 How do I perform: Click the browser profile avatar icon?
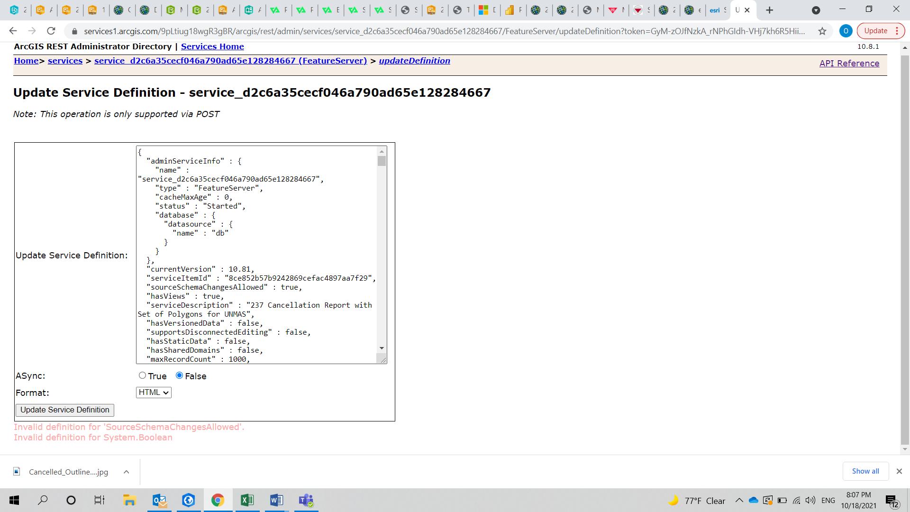coord(846,31)
